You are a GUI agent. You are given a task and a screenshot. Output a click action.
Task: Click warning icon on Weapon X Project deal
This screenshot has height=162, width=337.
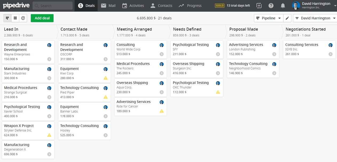(x=49, y=135)
